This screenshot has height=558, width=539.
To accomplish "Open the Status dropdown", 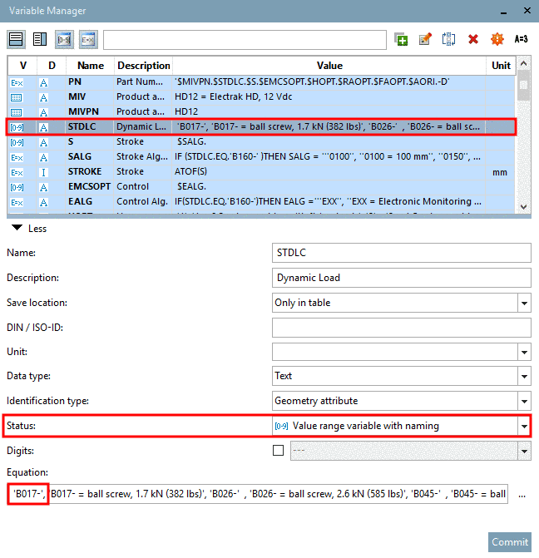I will point(524,426).
